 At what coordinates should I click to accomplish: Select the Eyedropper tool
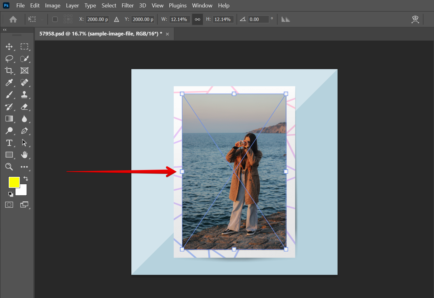9,83
